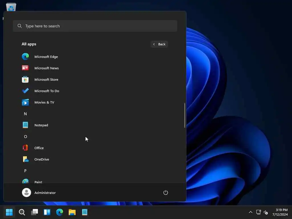Select the Office text label
Image resolution: width=292 pixels, height=219 pixels.
pos(39,148)
